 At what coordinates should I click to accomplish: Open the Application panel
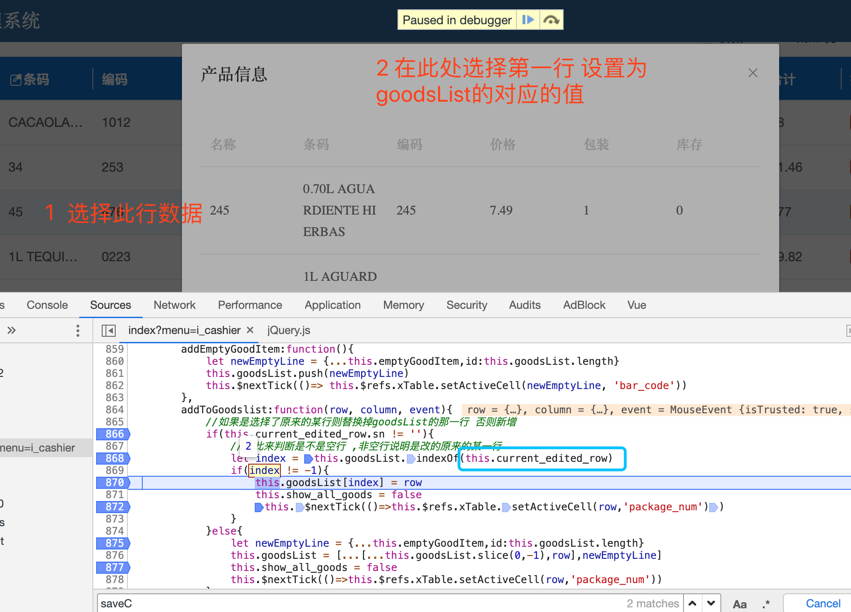333,305
